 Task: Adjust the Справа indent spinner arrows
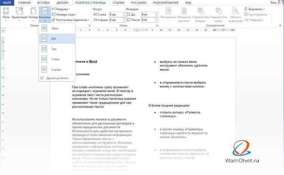[x=124, y=20]
